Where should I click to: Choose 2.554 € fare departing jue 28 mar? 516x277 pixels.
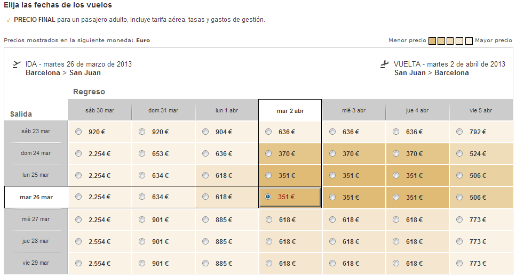click(79, 241)
